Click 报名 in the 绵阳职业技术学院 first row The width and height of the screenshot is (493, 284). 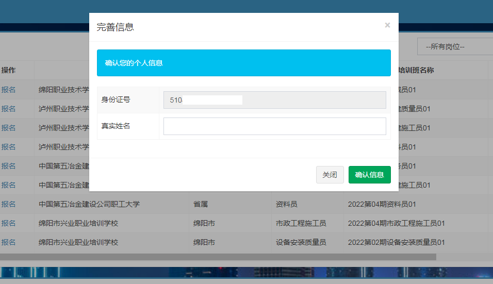pos(8,90)
